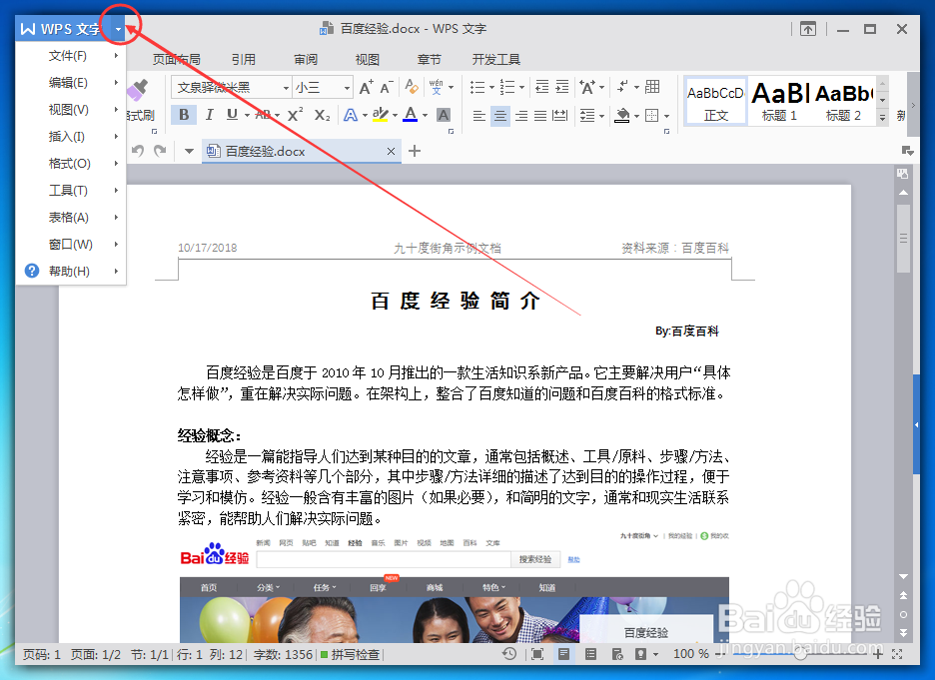The image size is (935, 680).
Task: Open the pinyin guide wén icon
Action: coord(437,87)
